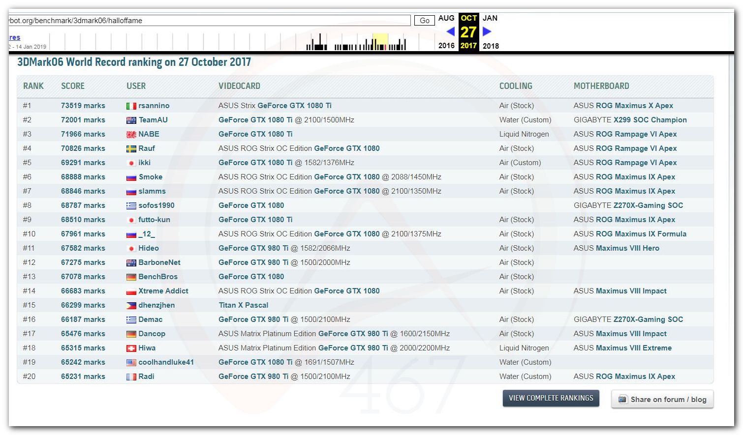Jump to the AUG previous month capture

(x=446, y=18)
